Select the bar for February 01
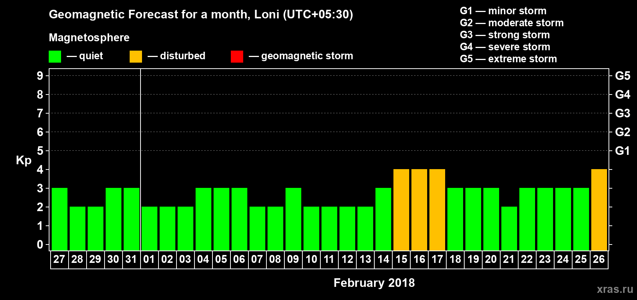The height and width of the screenshot is (300, 637). [150, 228]
